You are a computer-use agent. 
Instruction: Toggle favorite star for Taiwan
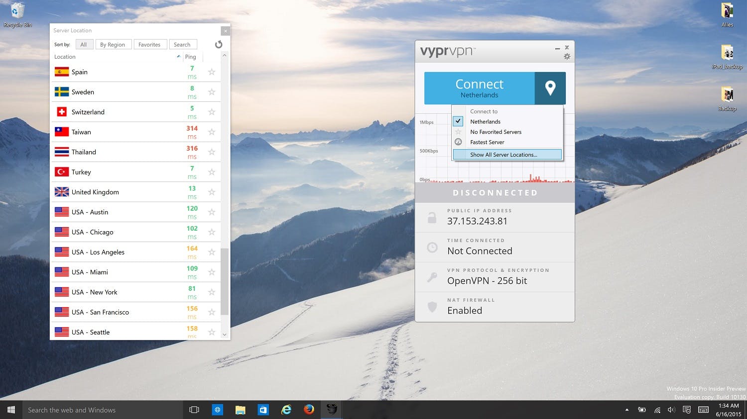coord(212,132)
